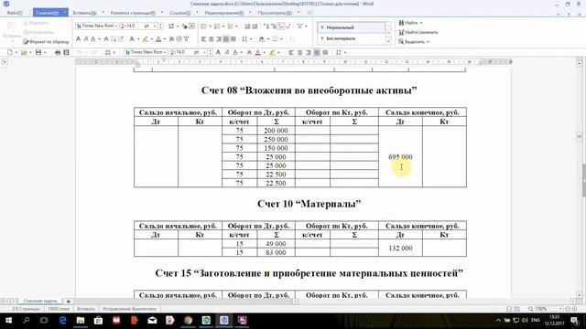Zoom in with the plus icon in status bar
The image size is (586, 329).
(x=574, y=309)
